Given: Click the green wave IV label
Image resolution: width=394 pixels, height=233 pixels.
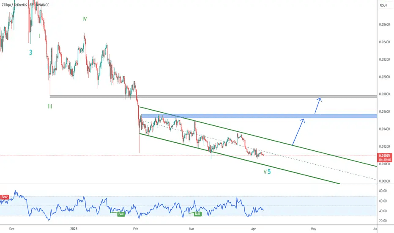Looking at the screenshot, I should coord(85,19).
